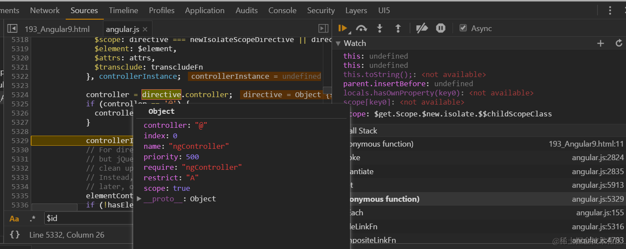Screen dimensions: 626x249
Task: Step out of current function
Action: tap(398, 28)
